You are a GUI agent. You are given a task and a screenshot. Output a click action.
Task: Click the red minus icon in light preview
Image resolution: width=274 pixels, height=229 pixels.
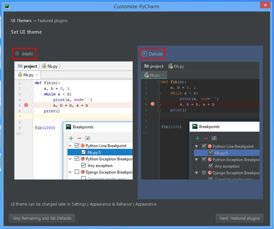(79, 138)
